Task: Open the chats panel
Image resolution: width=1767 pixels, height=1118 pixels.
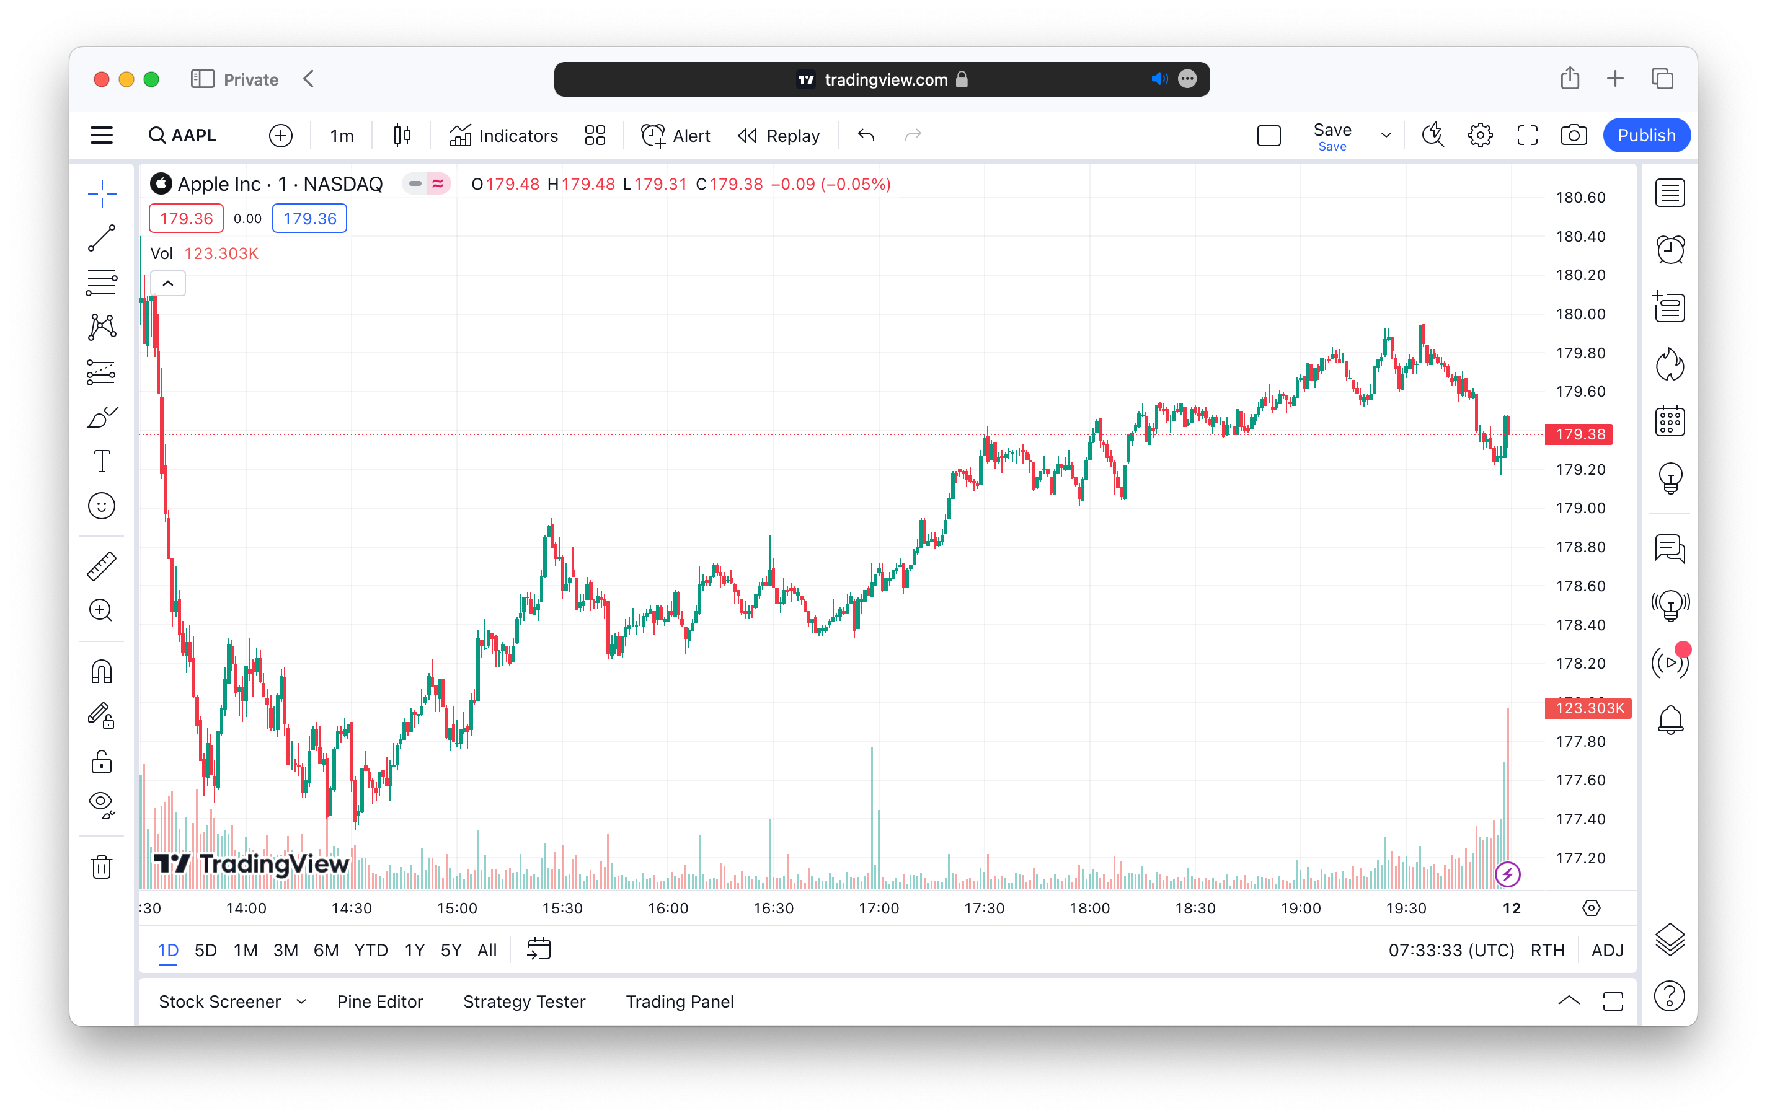Action: coord(1670,548)
